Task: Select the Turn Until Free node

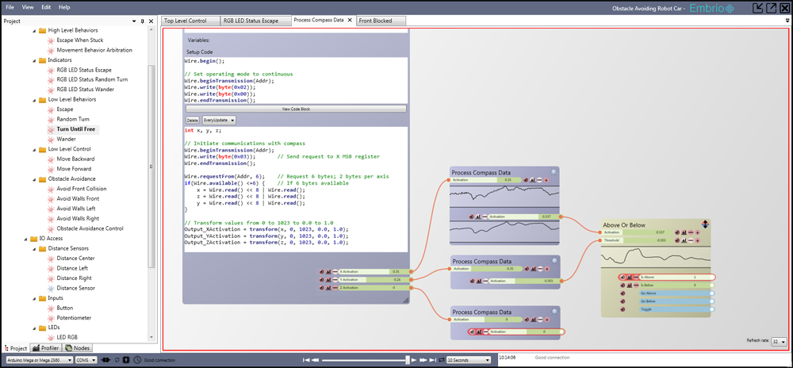Action: [x=76, y=129]
